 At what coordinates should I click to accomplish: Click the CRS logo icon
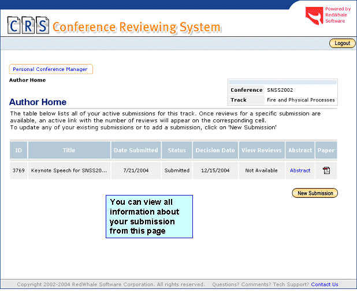tap(28, 26)
